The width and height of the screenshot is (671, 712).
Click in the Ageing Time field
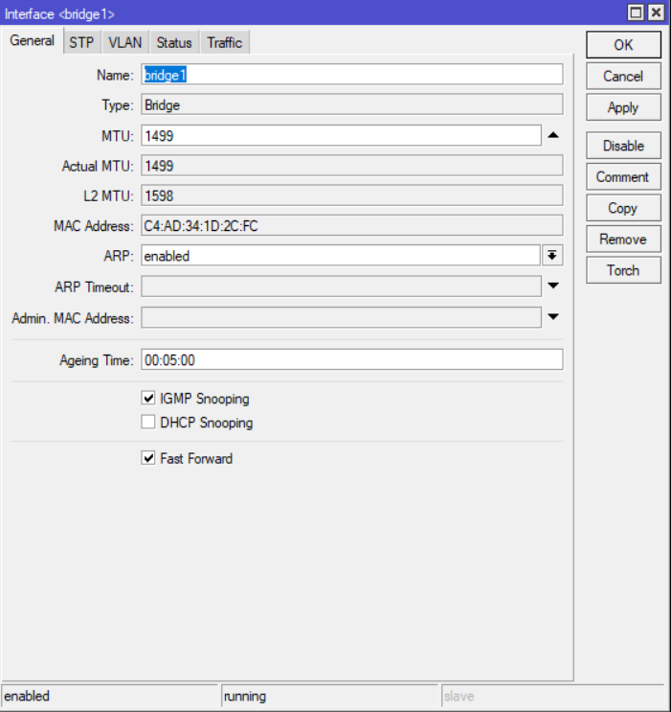pyautogui.click(x=352, y=359)
